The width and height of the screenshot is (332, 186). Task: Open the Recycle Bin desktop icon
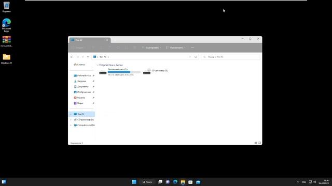pyautogui.click(x=6, y=7)
